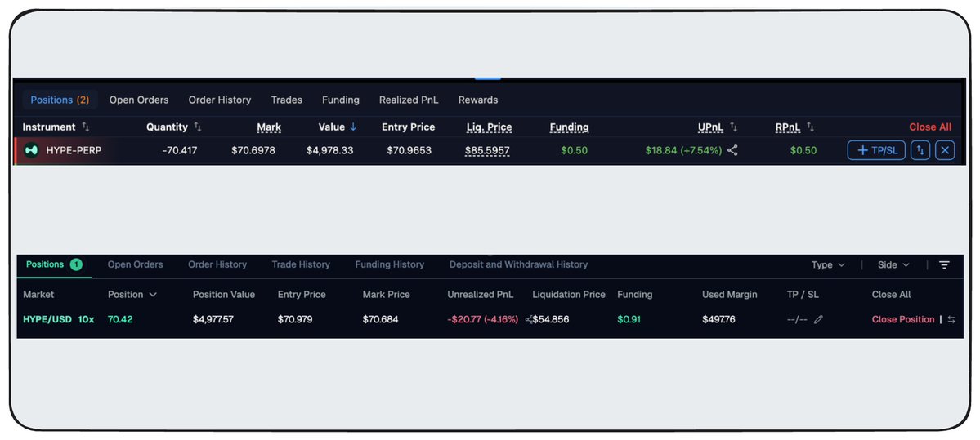Screen dimensions: 980x440
Task: Click the position size 70.42
Action: 121,319
